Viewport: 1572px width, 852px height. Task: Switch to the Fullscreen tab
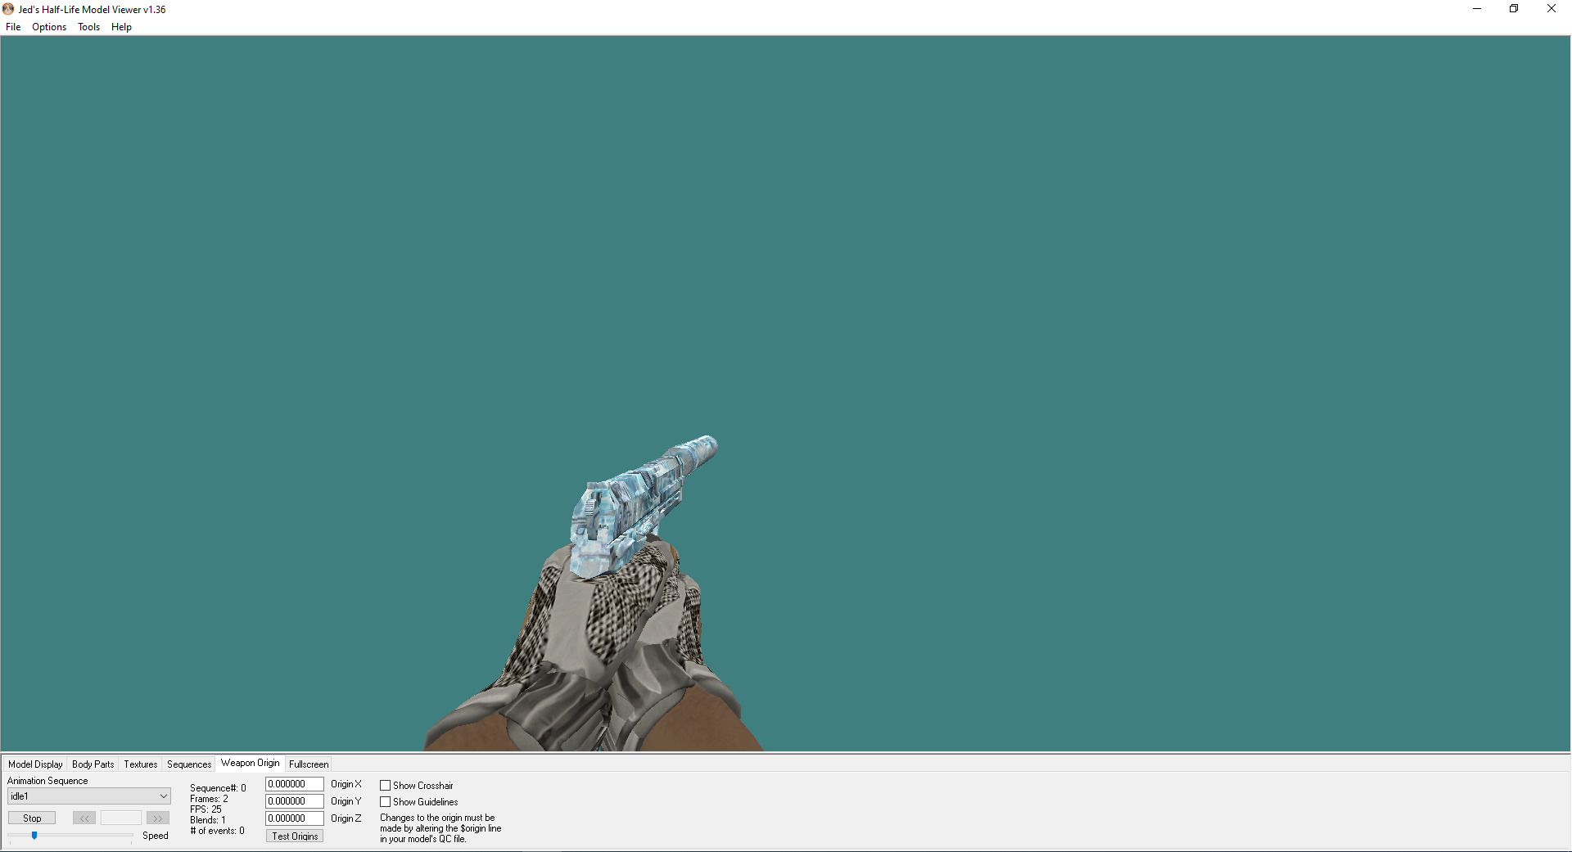309,764
